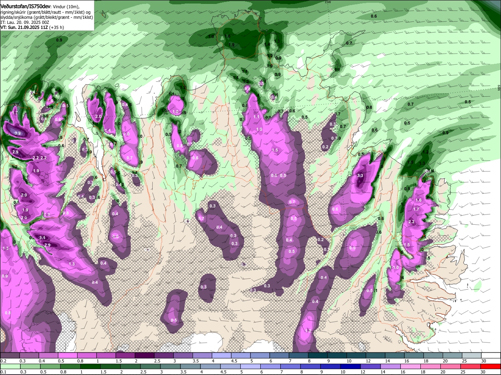Viewport: 501px width, 375px height.
Task: Click the 0.1 label in rain legend
Action: (3, 372)
